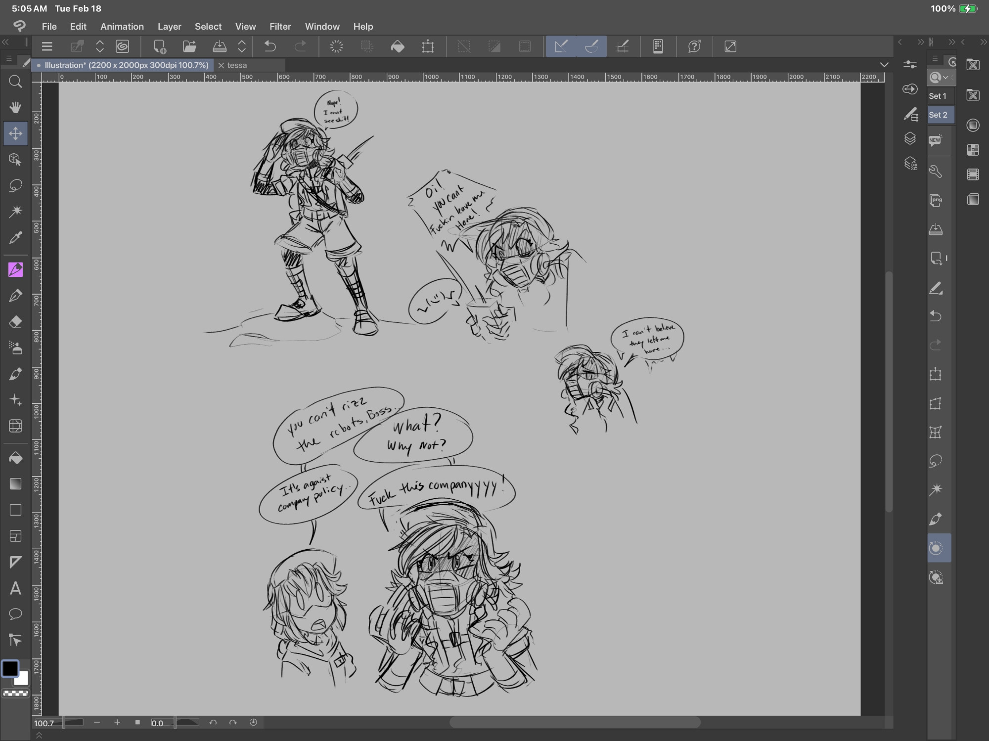Viewport: 989px width, 741px height.
Task: Open the tool palette menu icon
Action: click(x=9, y=59)
